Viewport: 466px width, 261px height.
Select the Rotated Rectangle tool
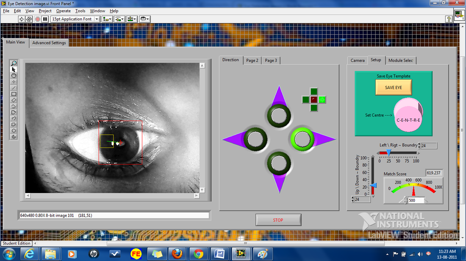[14, 100]
